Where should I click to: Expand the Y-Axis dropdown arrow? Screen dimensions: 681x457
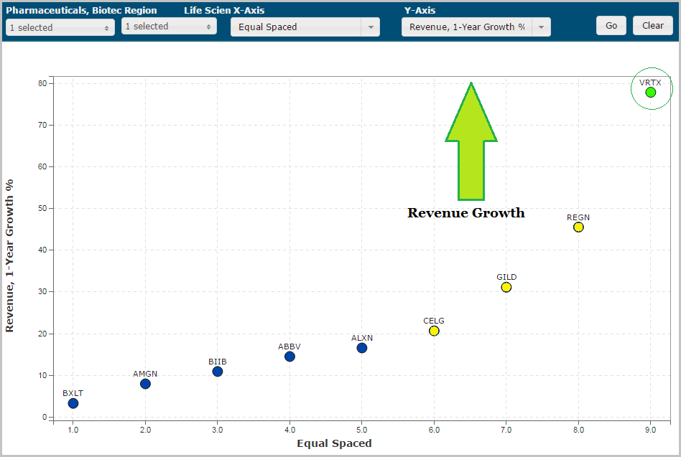pyautogui.click(x=541, y=27)
